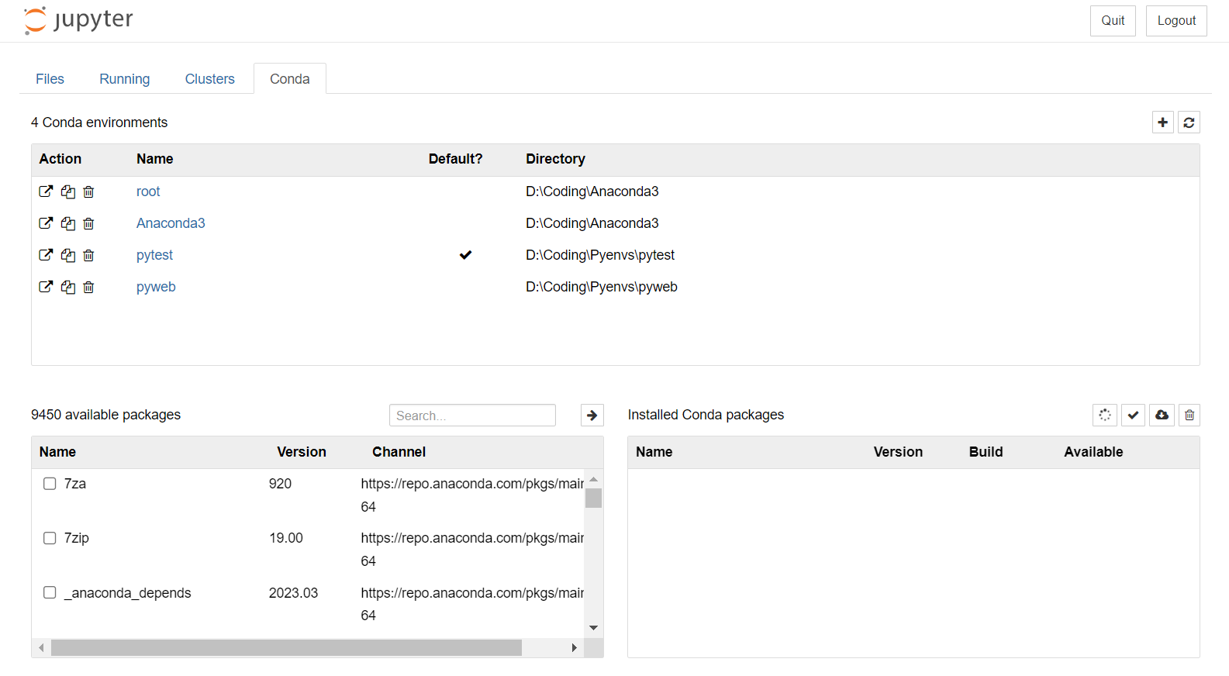Open the pyweb environment link
The width and height of the screenshot is (1229, 676).
pyautogui.click(x=156, y=287)
